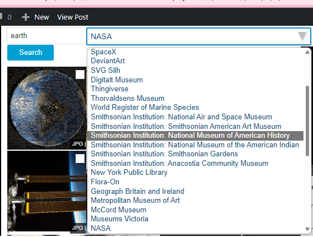313x237 pixels.
Task: Tick the checkbox on the earth globe image
Action: (80, 75)
